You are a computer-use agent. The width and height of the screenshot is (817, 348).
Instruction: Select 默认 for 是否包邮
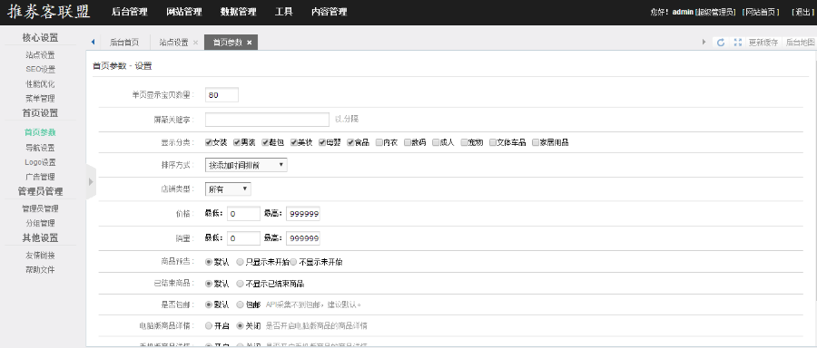(209, 304)
